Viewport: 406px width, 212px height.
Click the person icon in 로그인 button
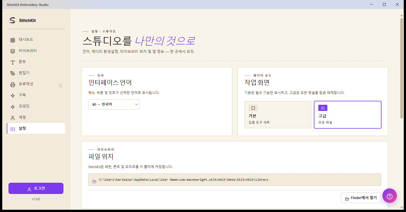[29, 189]
